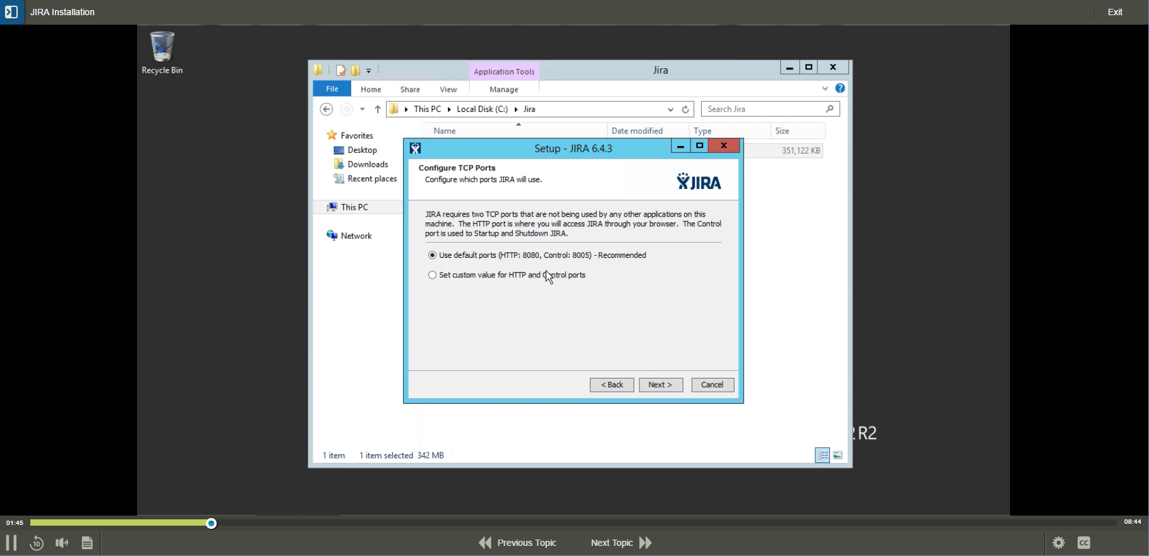Click the video progress slider handle
Image resolution: width=1149 pixels, height=556 pixels.
point(212,523)
